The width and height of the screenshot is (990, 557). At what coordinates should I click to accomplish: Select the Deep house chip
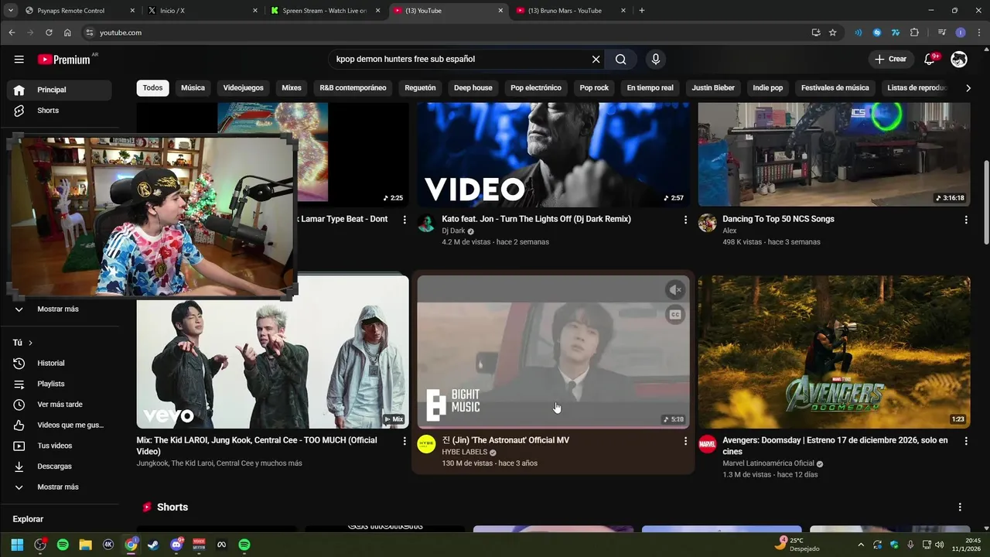[473, 88]
